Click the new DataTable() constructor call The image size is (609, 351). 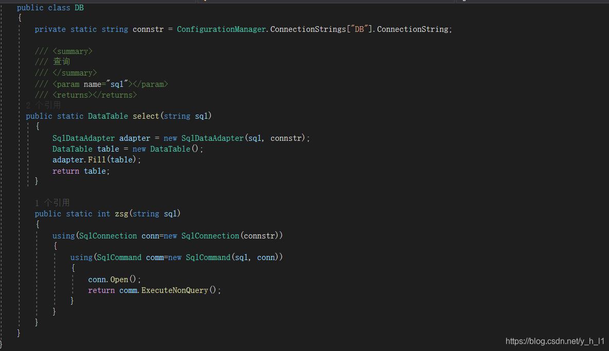166,149
